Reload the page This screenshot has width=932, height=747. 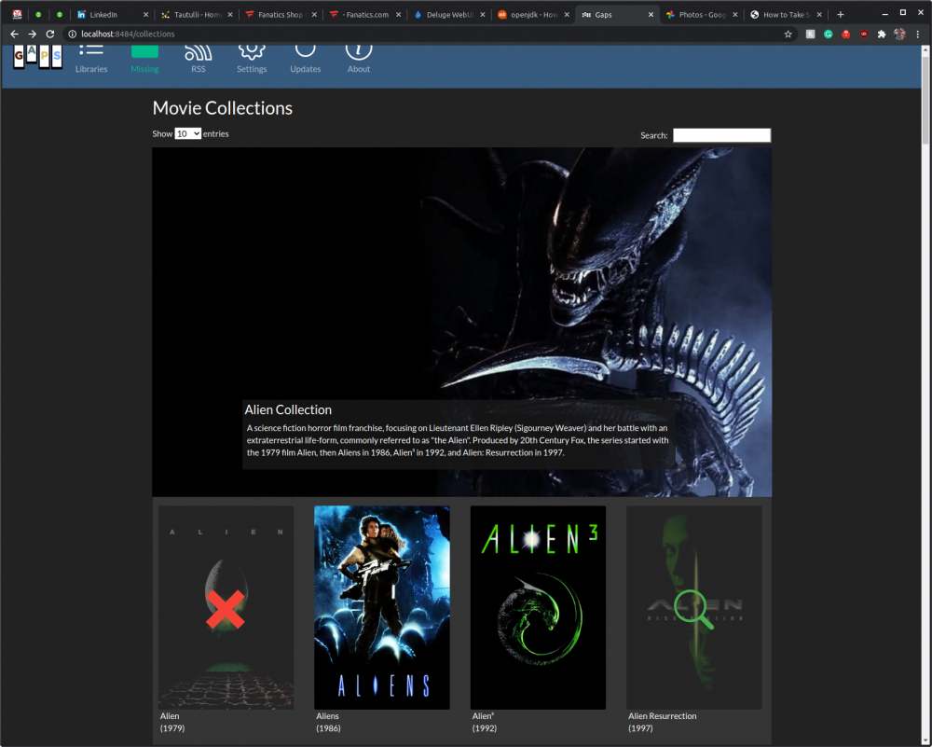click(x=50, y=34)
